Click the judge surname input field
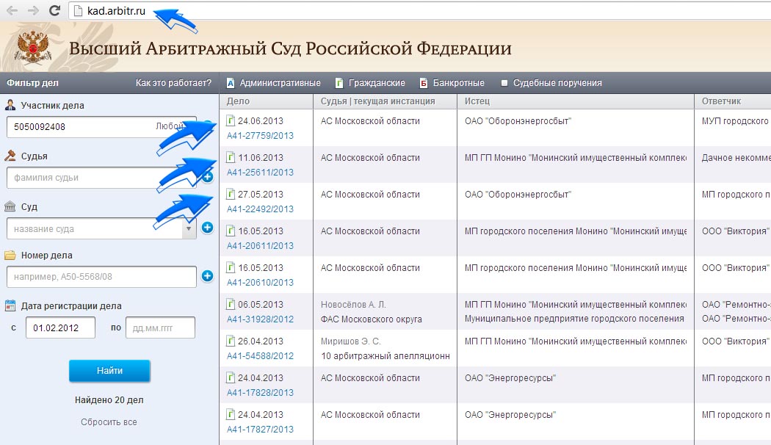771x445 pixels. tap(101, 178)
